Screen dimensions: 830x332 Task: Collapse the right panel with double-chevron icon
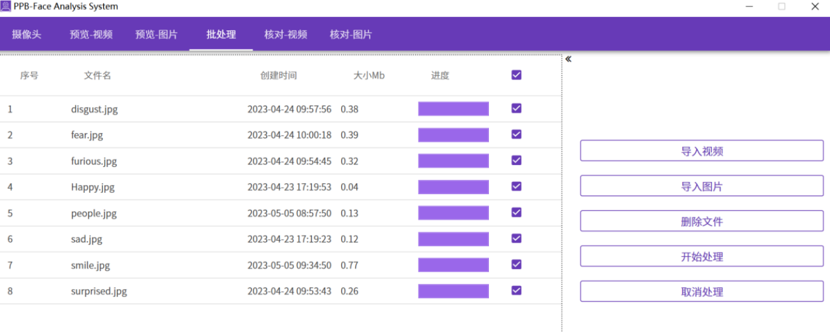pyautogui.click(x=568, y=60)
